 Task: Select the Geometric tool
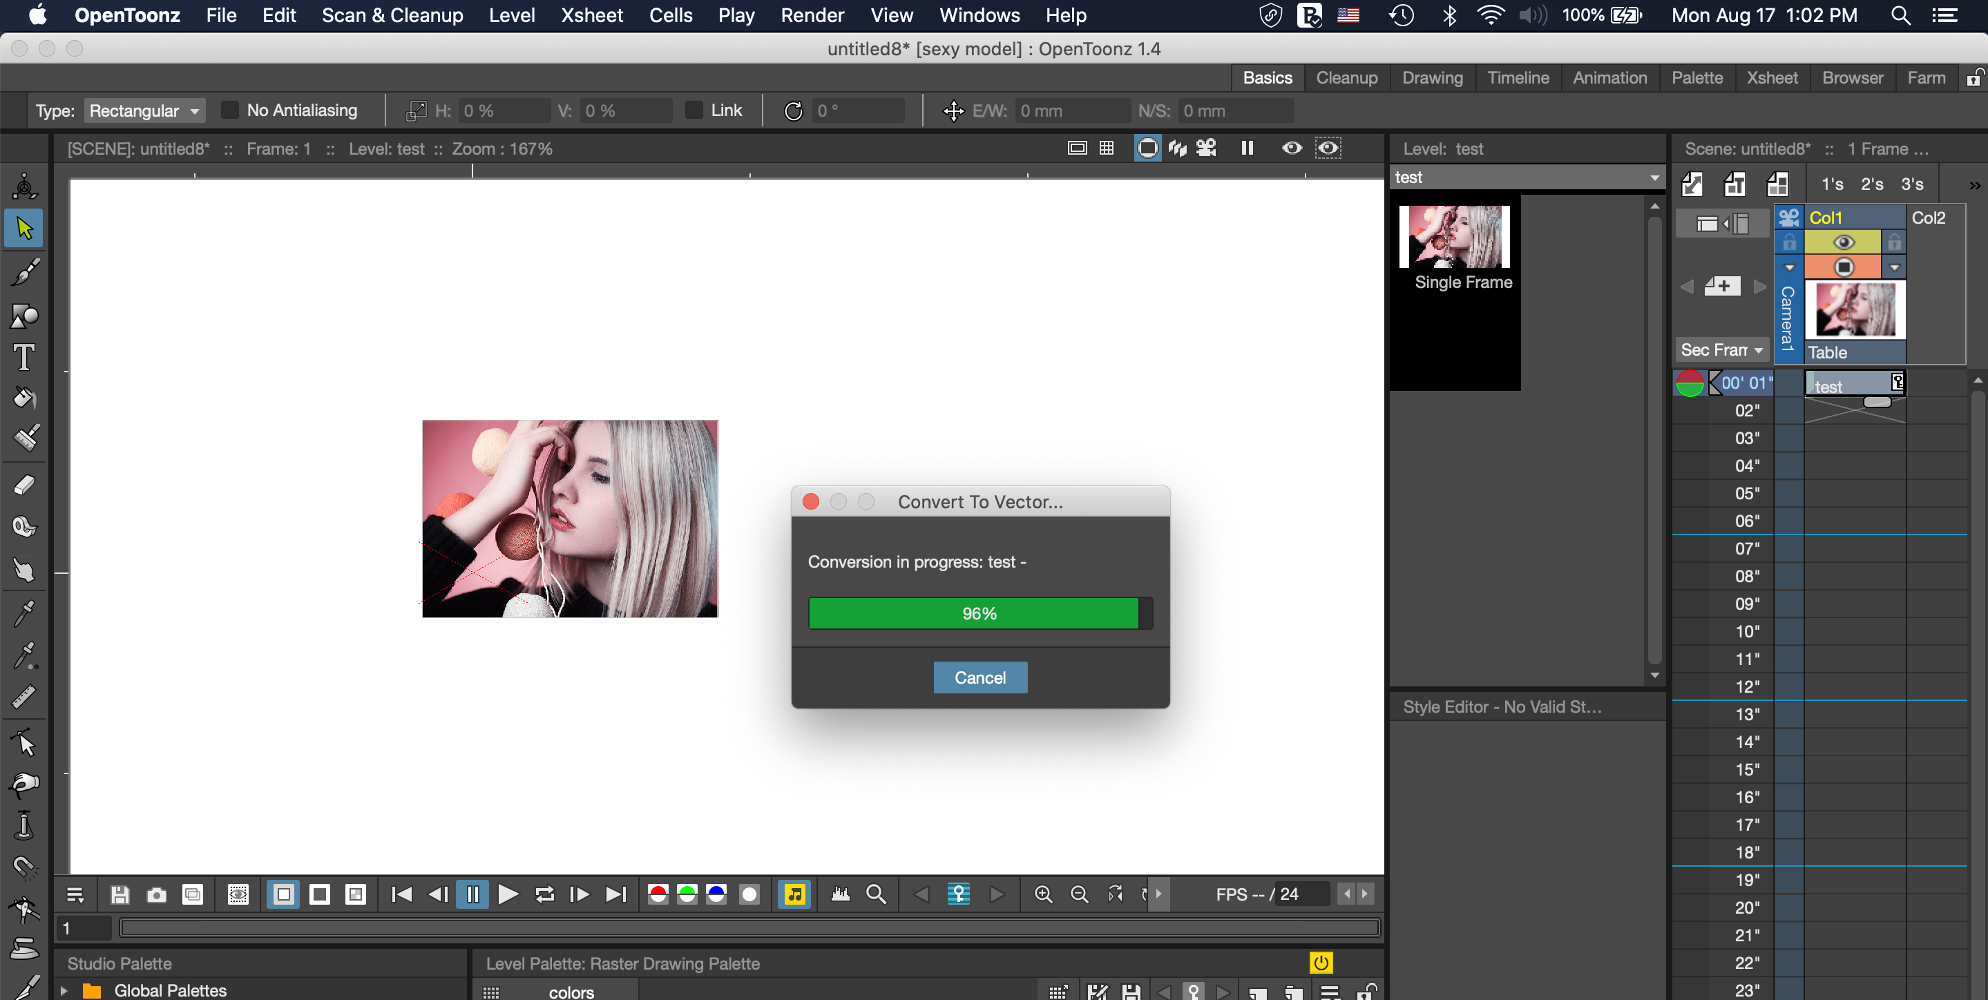pyautogui.click(x=23, y=316)
